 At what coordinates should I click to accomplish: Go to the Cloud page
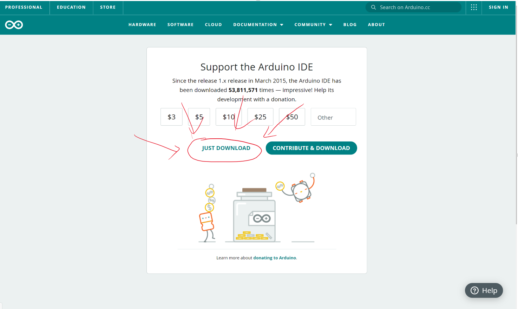[x=214, y=25]
